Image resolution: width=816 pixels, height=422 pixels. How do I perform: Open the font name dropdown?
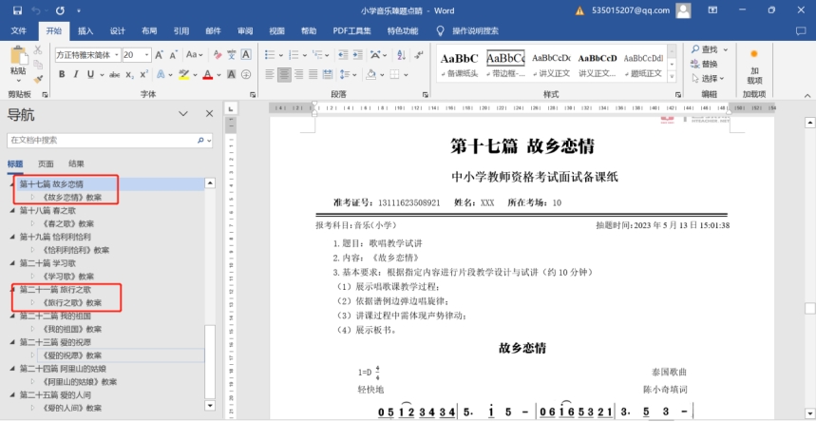(117, 55)
